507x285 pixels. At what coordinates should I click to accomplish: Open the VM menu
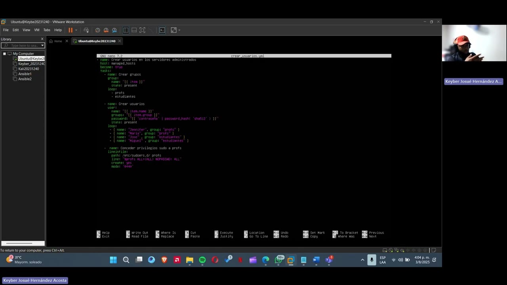pyautogui.click(x=37, y=30)
